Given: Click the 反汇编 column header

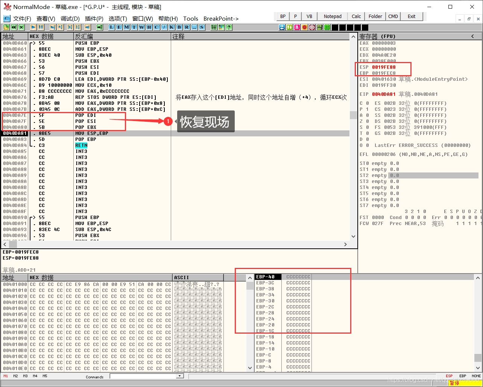Looking at the screenshot, I should (x=122, y=36).
